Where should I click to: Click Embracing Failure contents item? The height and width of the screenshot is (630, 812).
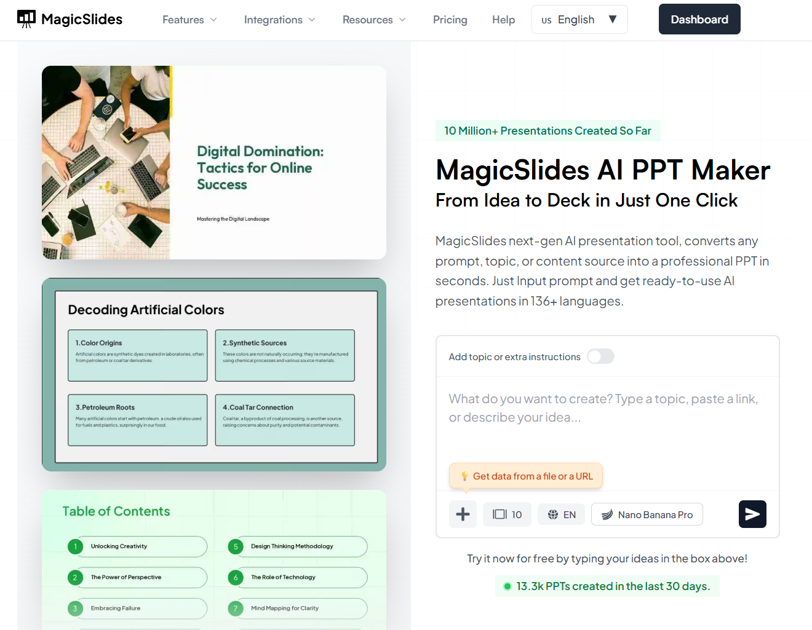click(137, 608)
